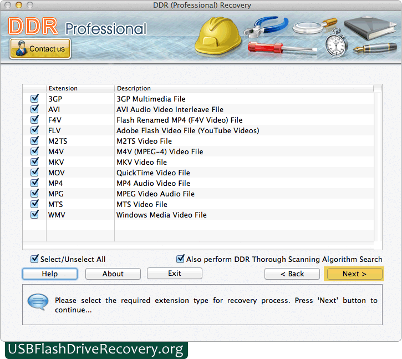Click the vertical scrollbar of the extension list
Screen dimensions: 402x359
coord(378,167)
